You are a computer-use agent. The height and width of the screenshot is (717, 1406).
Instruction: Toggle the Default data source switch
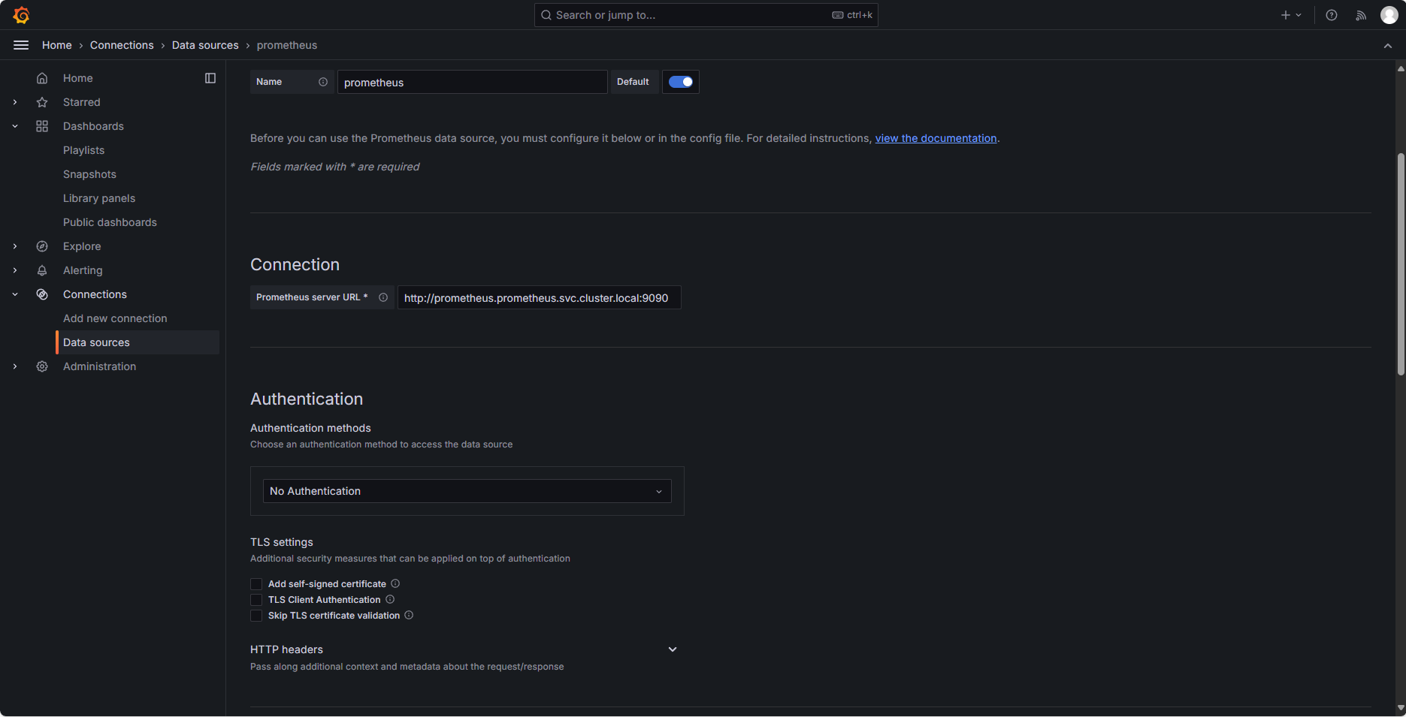coord(681,82)
